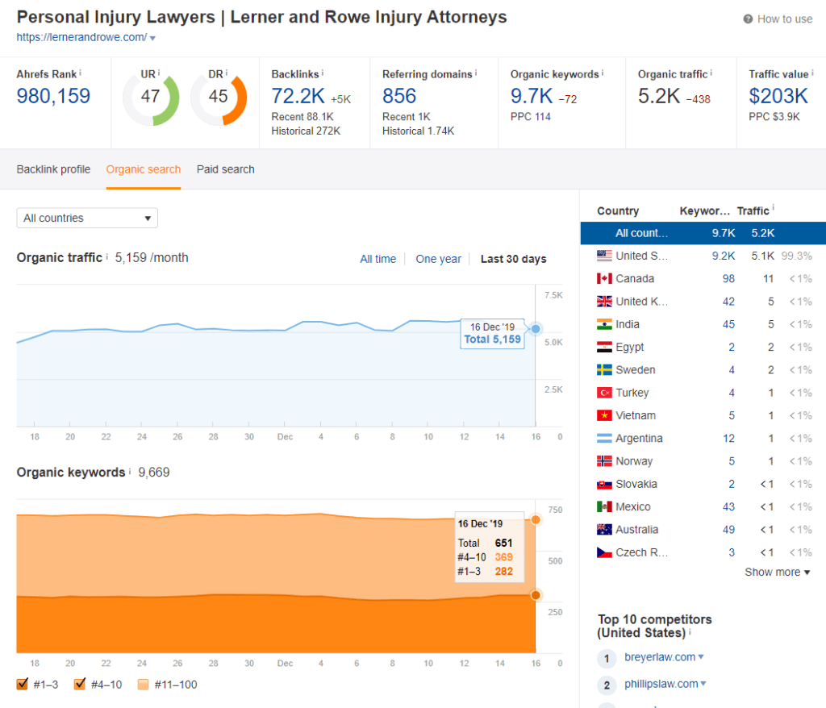Click lower orange marker on keywords chart
Screen dimensions: 826x708
point(536,595)
